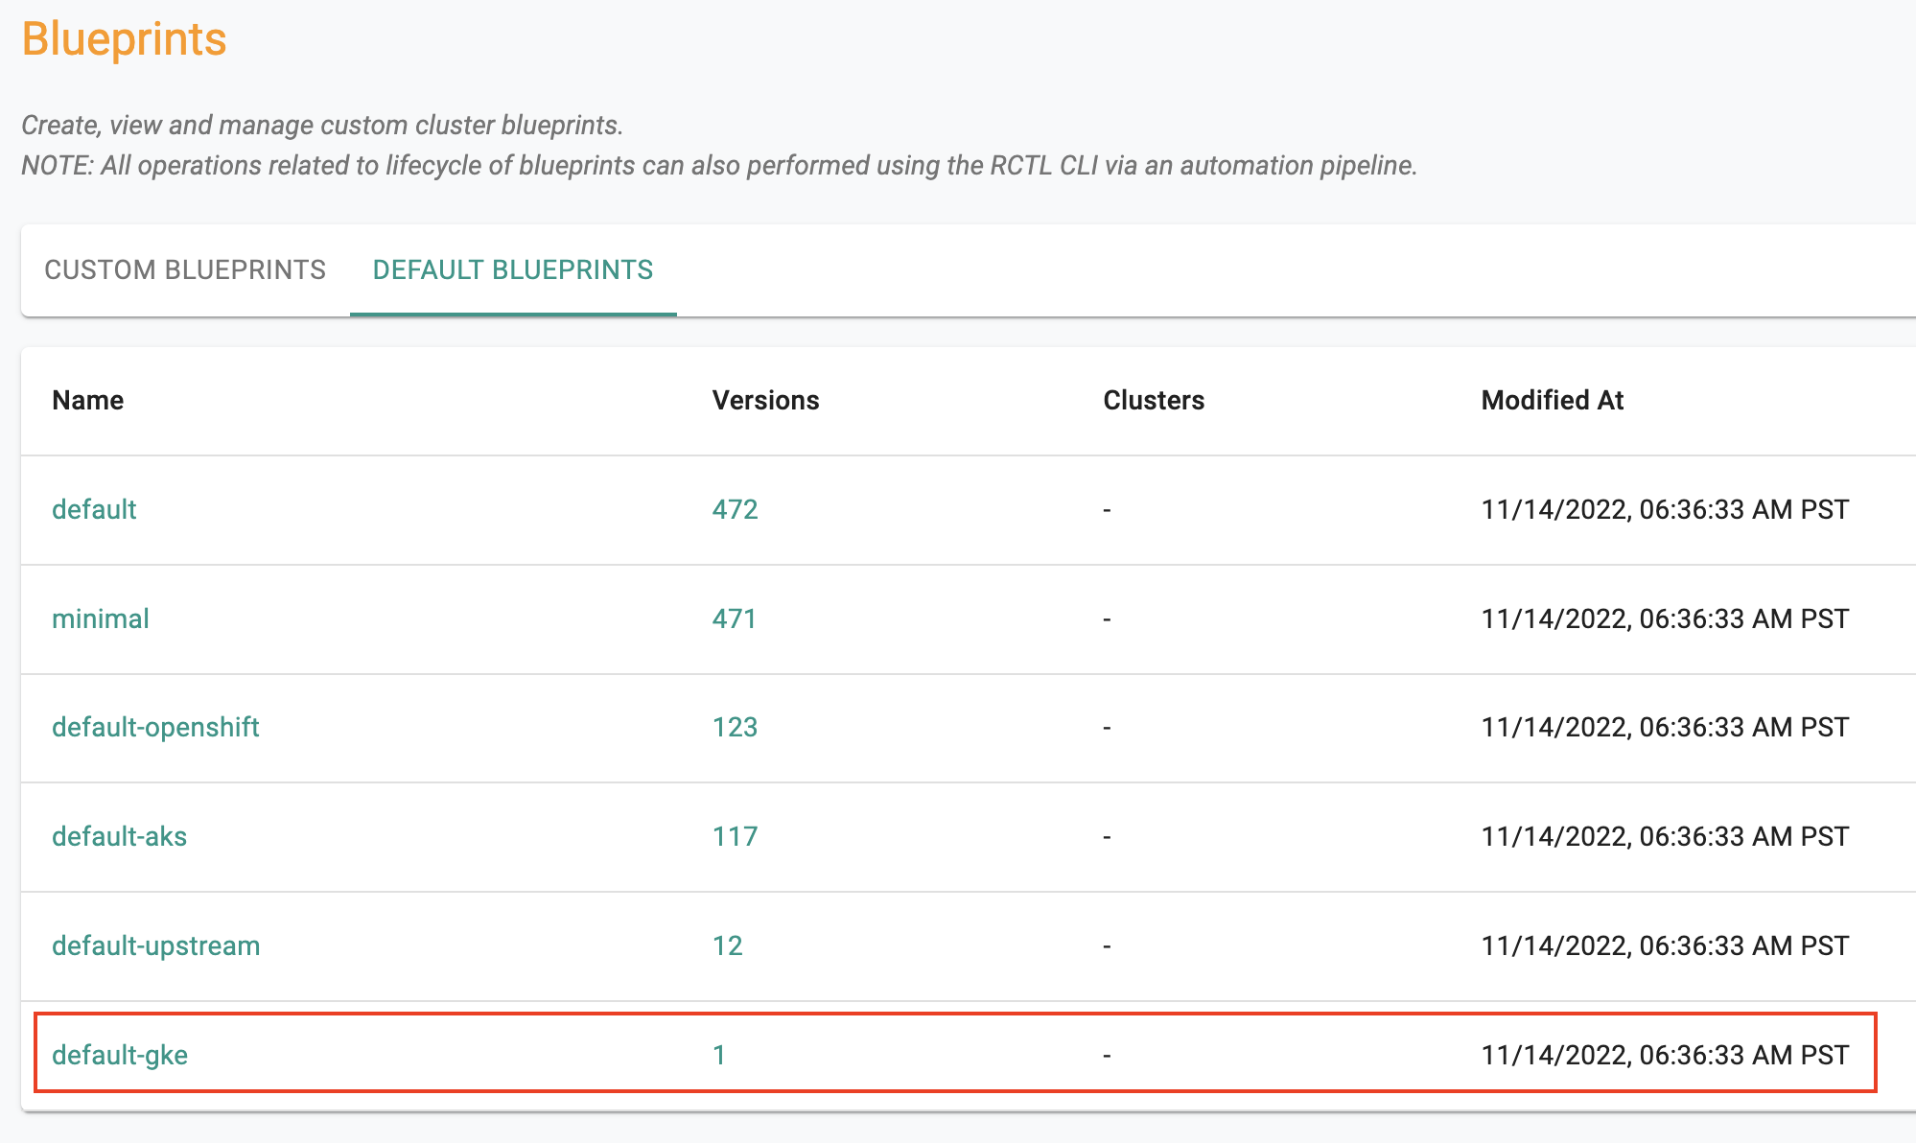Click the Blueprints page heading
The width and height of the screenshot is (1916, 1143).
(125, 39)
